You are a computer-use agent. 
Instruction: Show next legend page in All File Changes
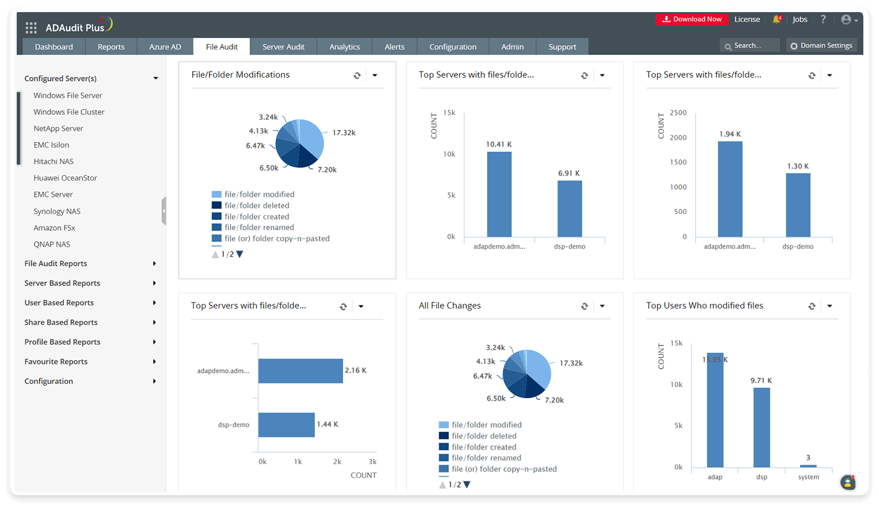(x=467, y=485)
